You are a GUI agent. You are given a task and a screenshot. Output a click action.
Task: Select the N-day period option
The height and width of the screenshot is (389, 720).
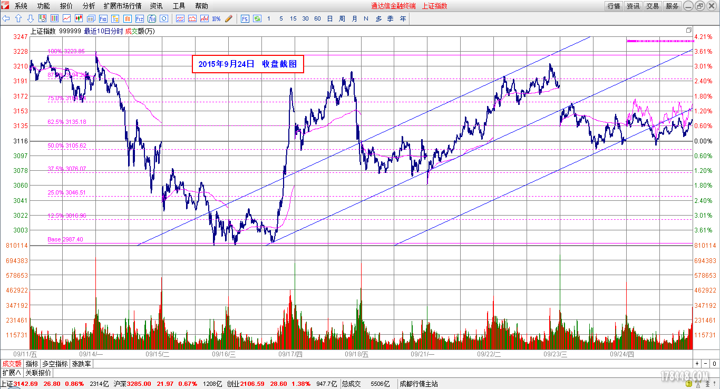click(366, 18)
